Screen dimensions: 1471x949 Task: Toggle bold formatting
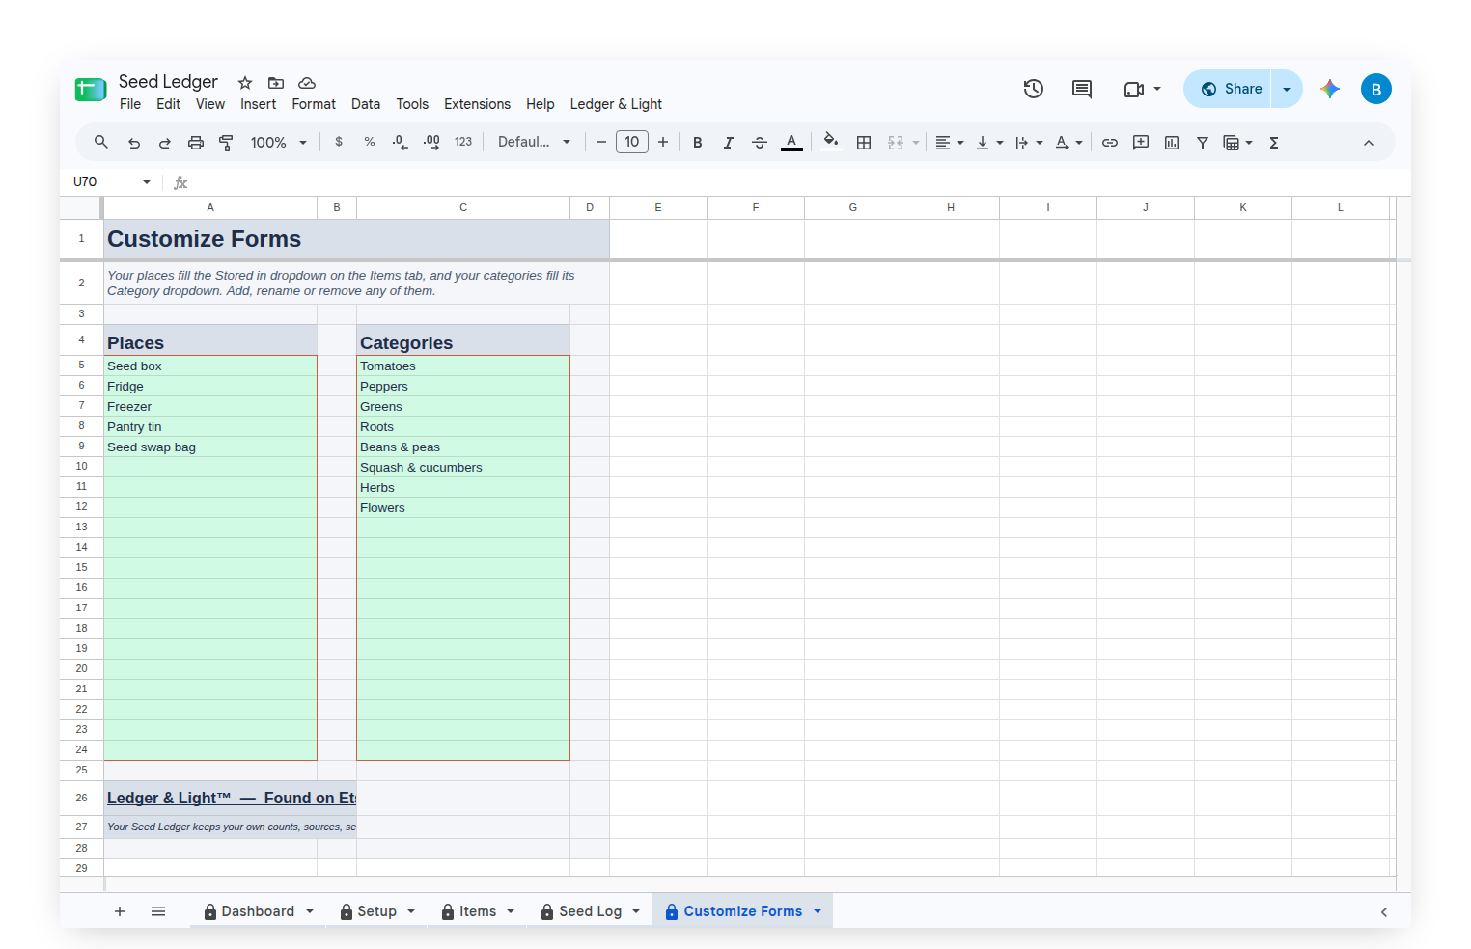(698, 143)
